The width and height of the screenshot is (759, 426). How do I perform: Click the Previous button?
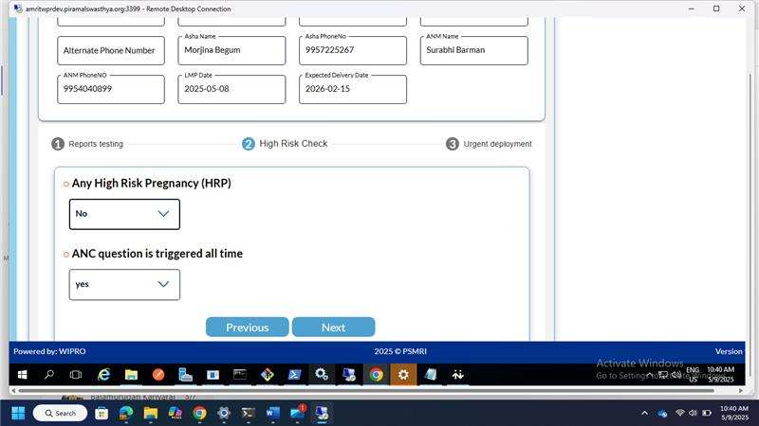point(248,327)
